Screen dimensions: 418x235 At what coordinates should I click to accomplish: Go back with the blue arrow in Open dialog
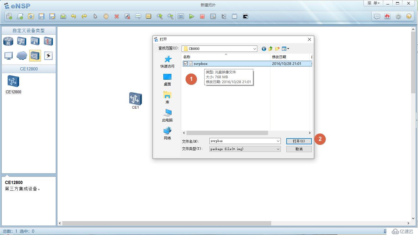click(x=264, y=49)
